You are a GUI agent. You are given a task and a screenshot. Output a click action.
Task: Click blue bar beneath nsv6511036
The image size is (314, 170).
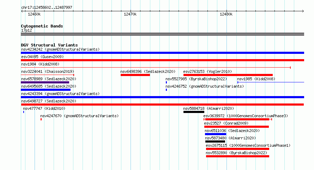point(216,134)
